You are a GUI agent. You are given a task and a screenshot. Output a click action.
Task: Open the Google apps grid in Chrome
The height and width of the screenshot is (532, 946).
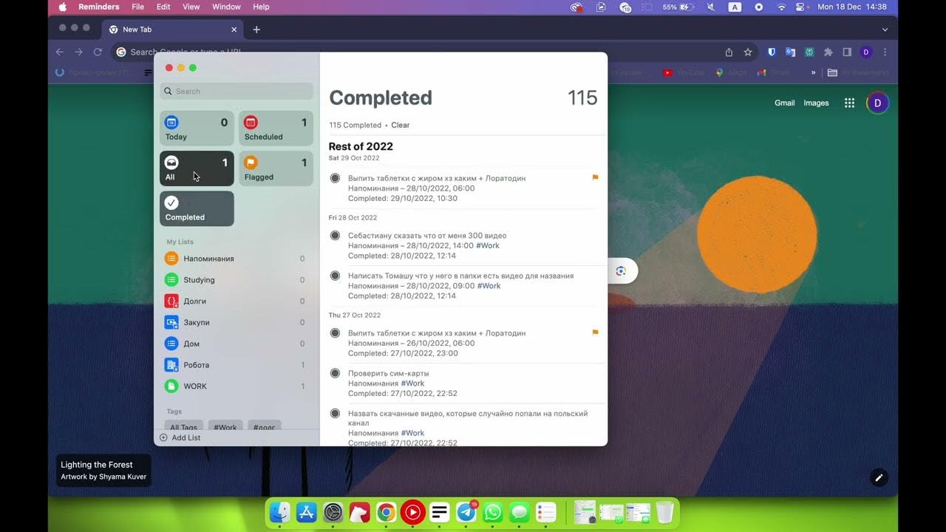[849, 103]
